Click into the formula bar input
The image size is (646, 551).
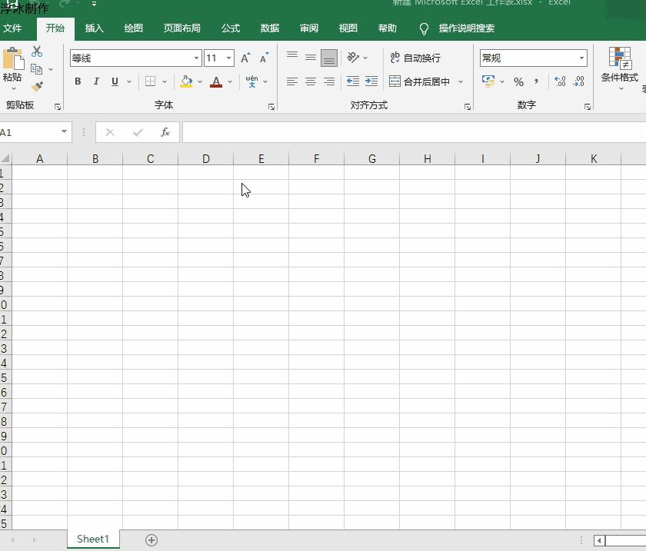[414, 132]
